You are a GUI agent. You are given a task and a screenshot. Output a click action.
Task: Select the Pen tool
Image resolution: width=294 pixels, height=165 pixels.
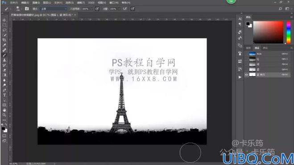4,90
